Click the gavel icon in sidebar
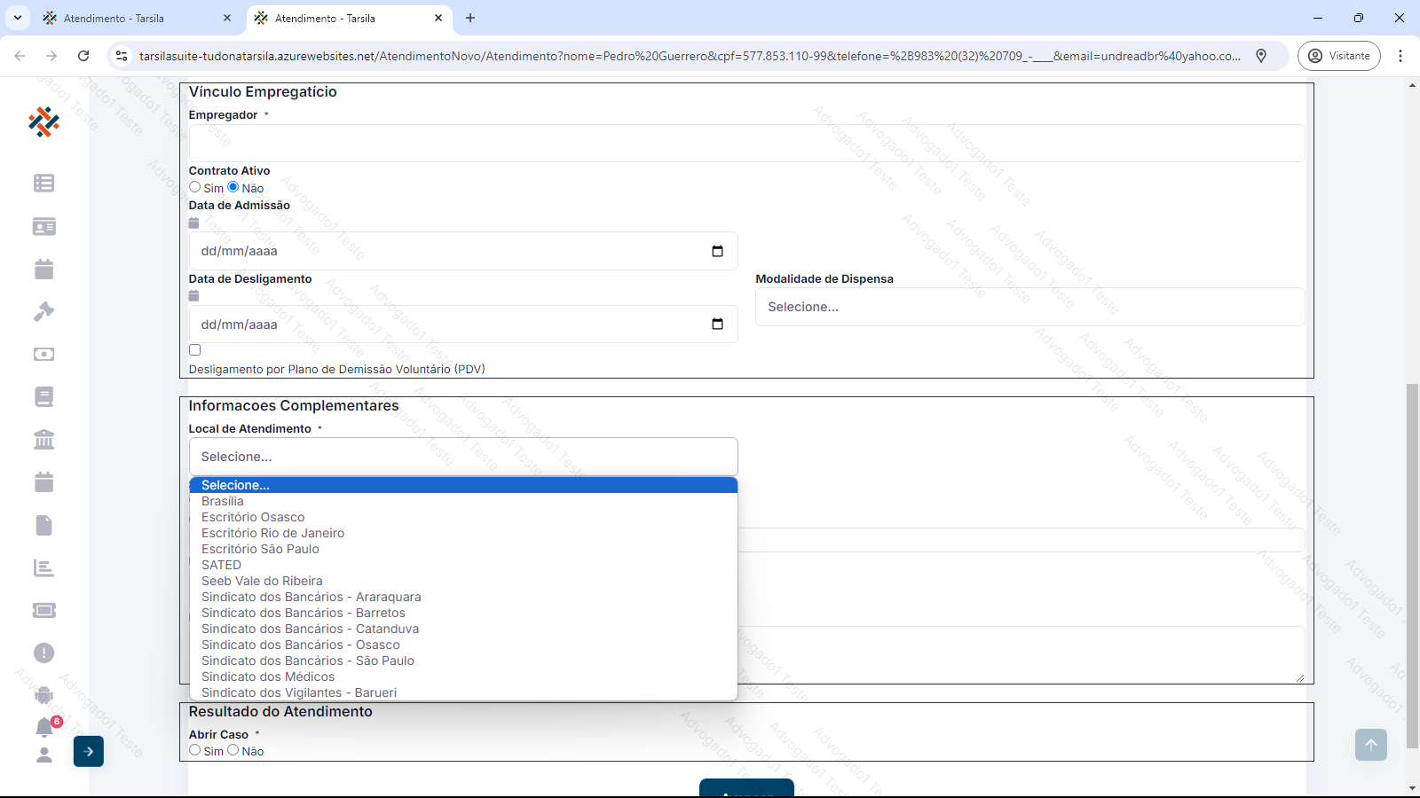This screenshot has height=798, width=1420. click(43, 311)
